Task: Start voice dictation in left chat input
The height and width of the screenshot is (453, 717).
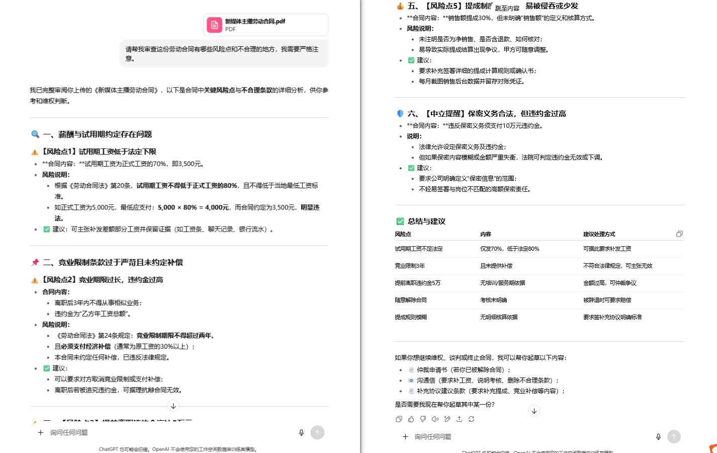Action: 301,432
